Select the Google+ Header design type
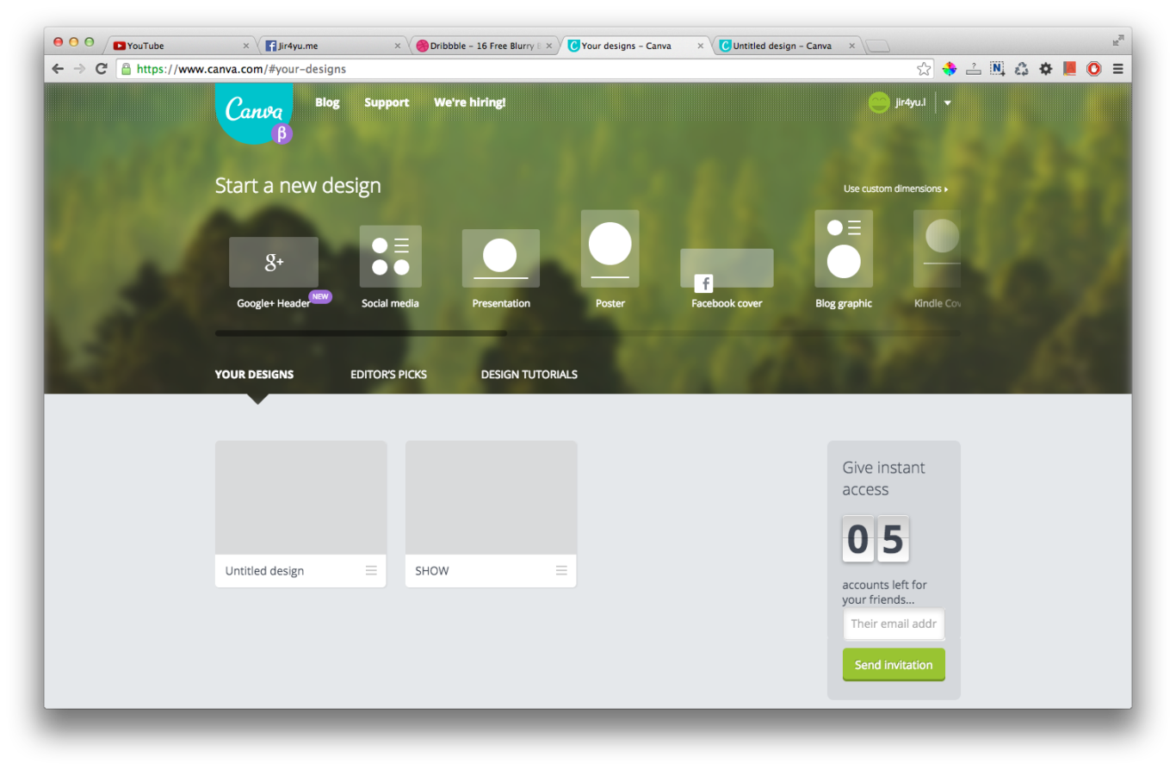1176x770 pixels. click(274, 263)
